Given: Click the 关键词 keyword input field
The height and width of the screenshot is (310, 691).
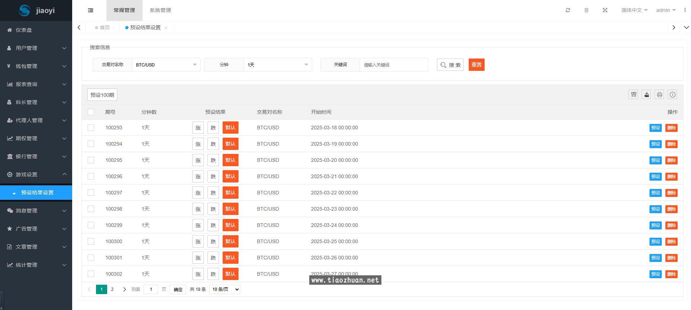Looking at the screenshot, I should (394, 65).
